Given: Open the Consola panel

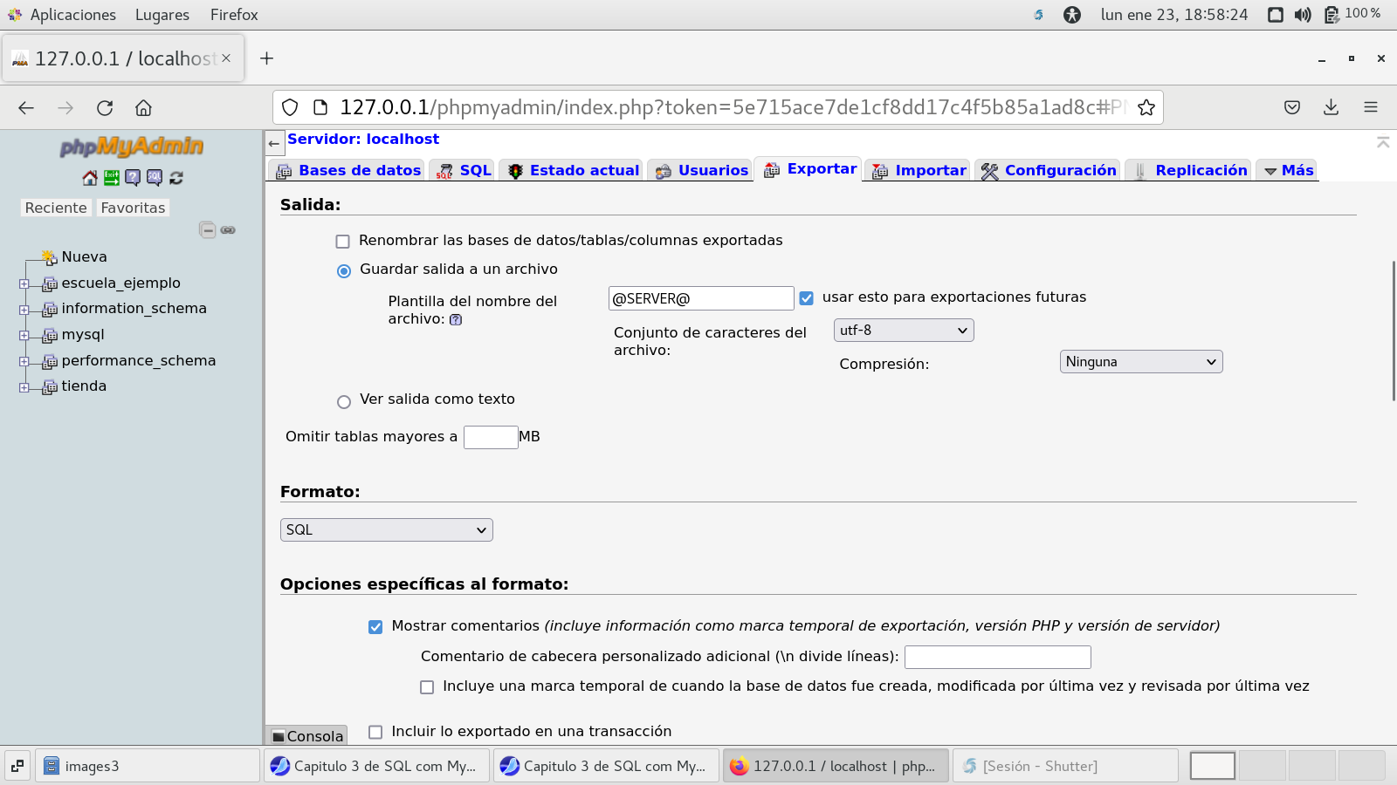Looking at the screenshot, I should coord(307,736).
